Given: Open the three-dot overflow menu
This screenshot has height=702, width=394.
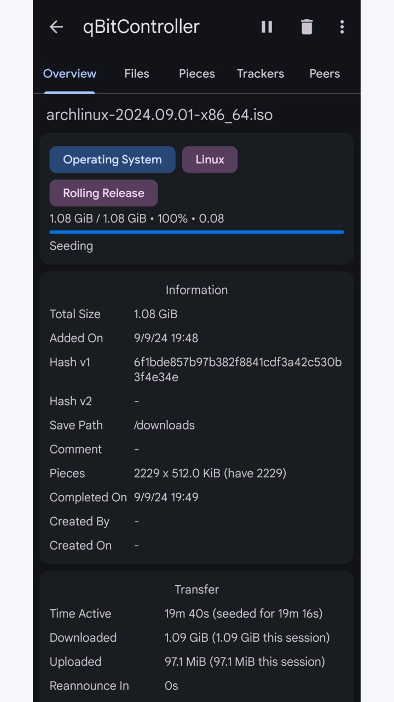Looking at the screenshot, I should (342, 27).
